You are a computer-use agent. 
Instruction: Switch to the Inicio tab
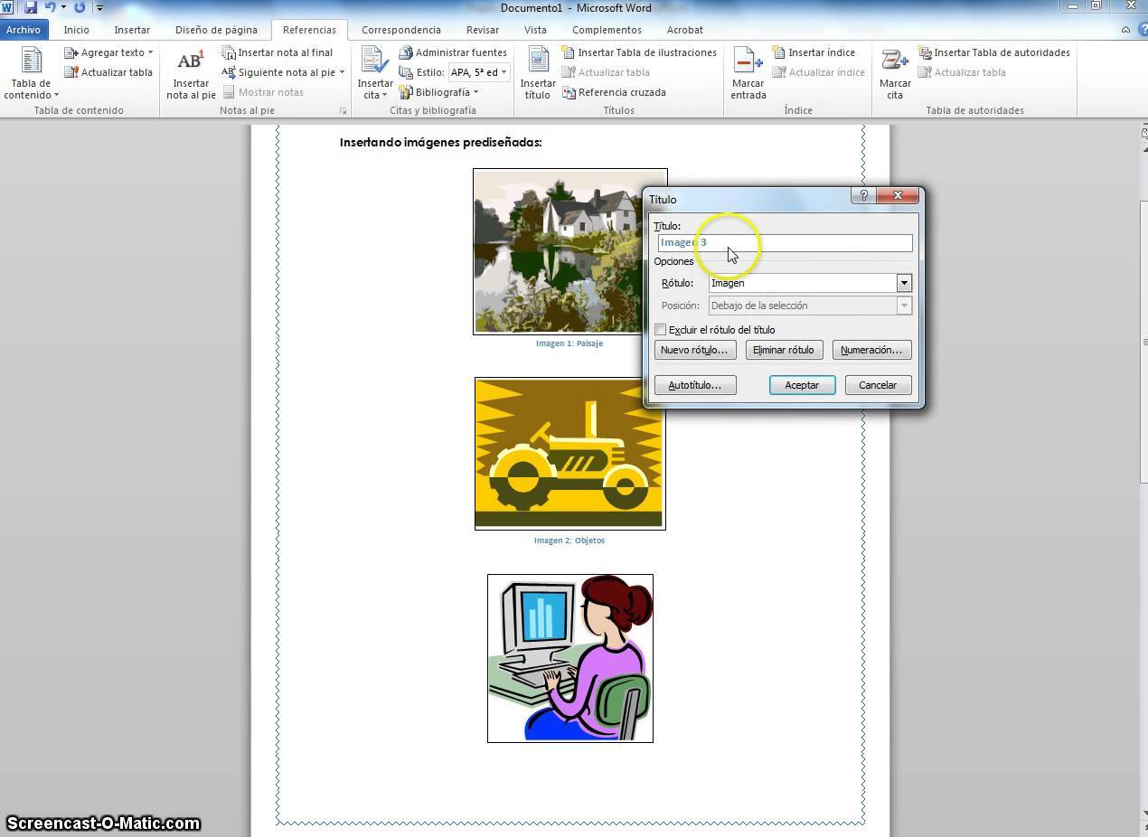pyautogui.click(x=77, y=30)
